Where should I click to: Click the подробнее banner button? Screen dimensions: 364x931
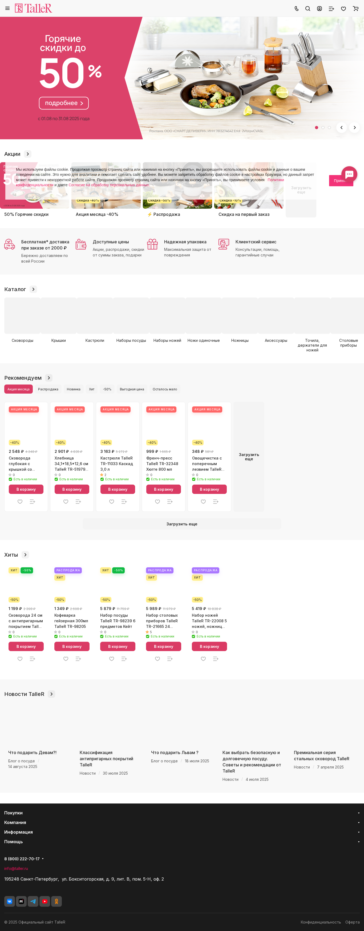point(64,103)
